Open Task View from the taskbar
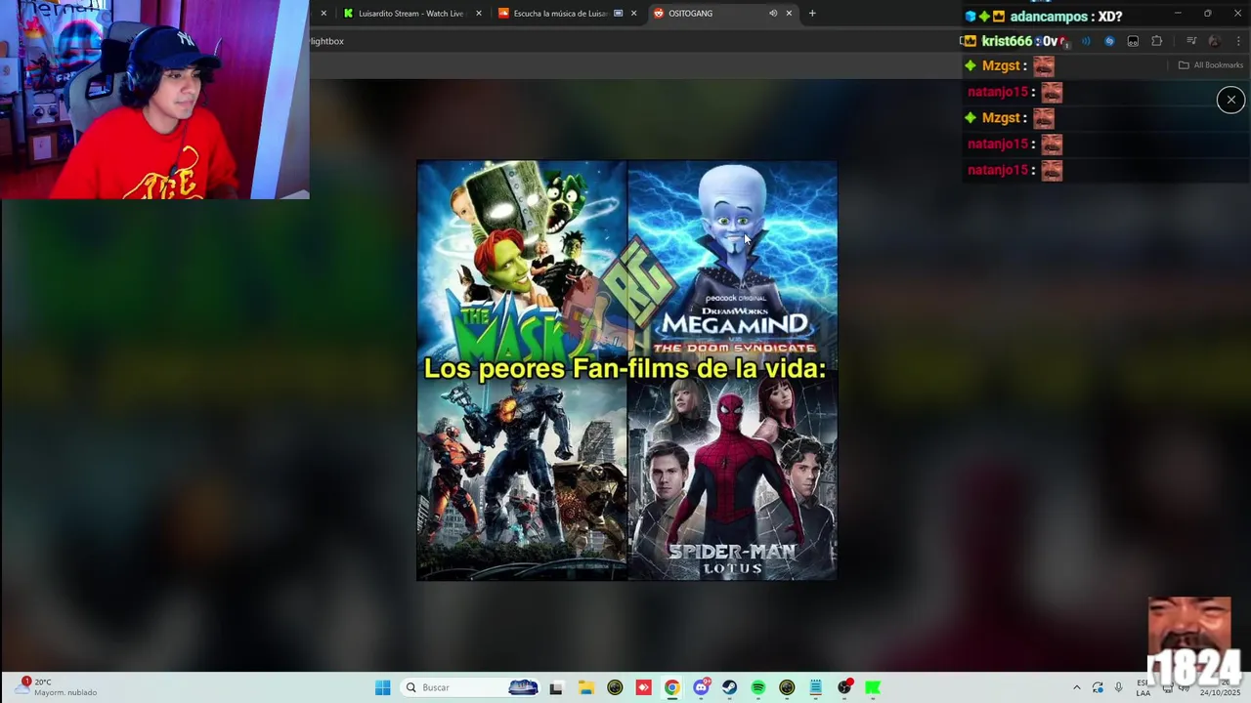1251x703 pixels. click(x=556, y=687)
